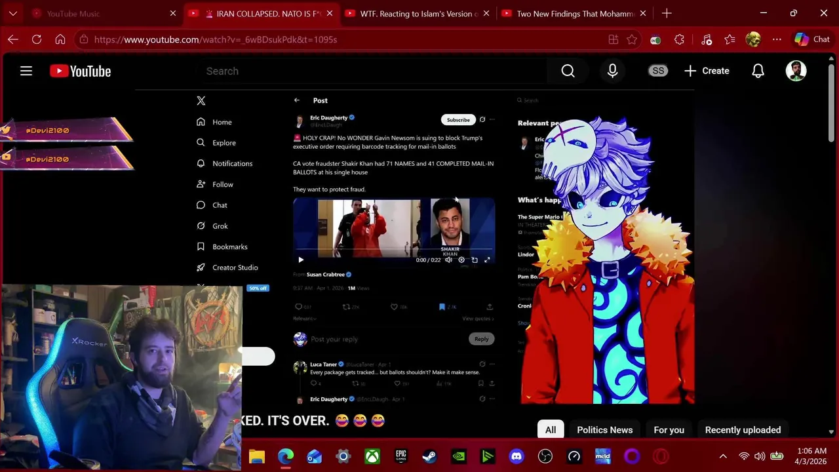Click the page scrollbar down arrow

click(x=831, y=432)
